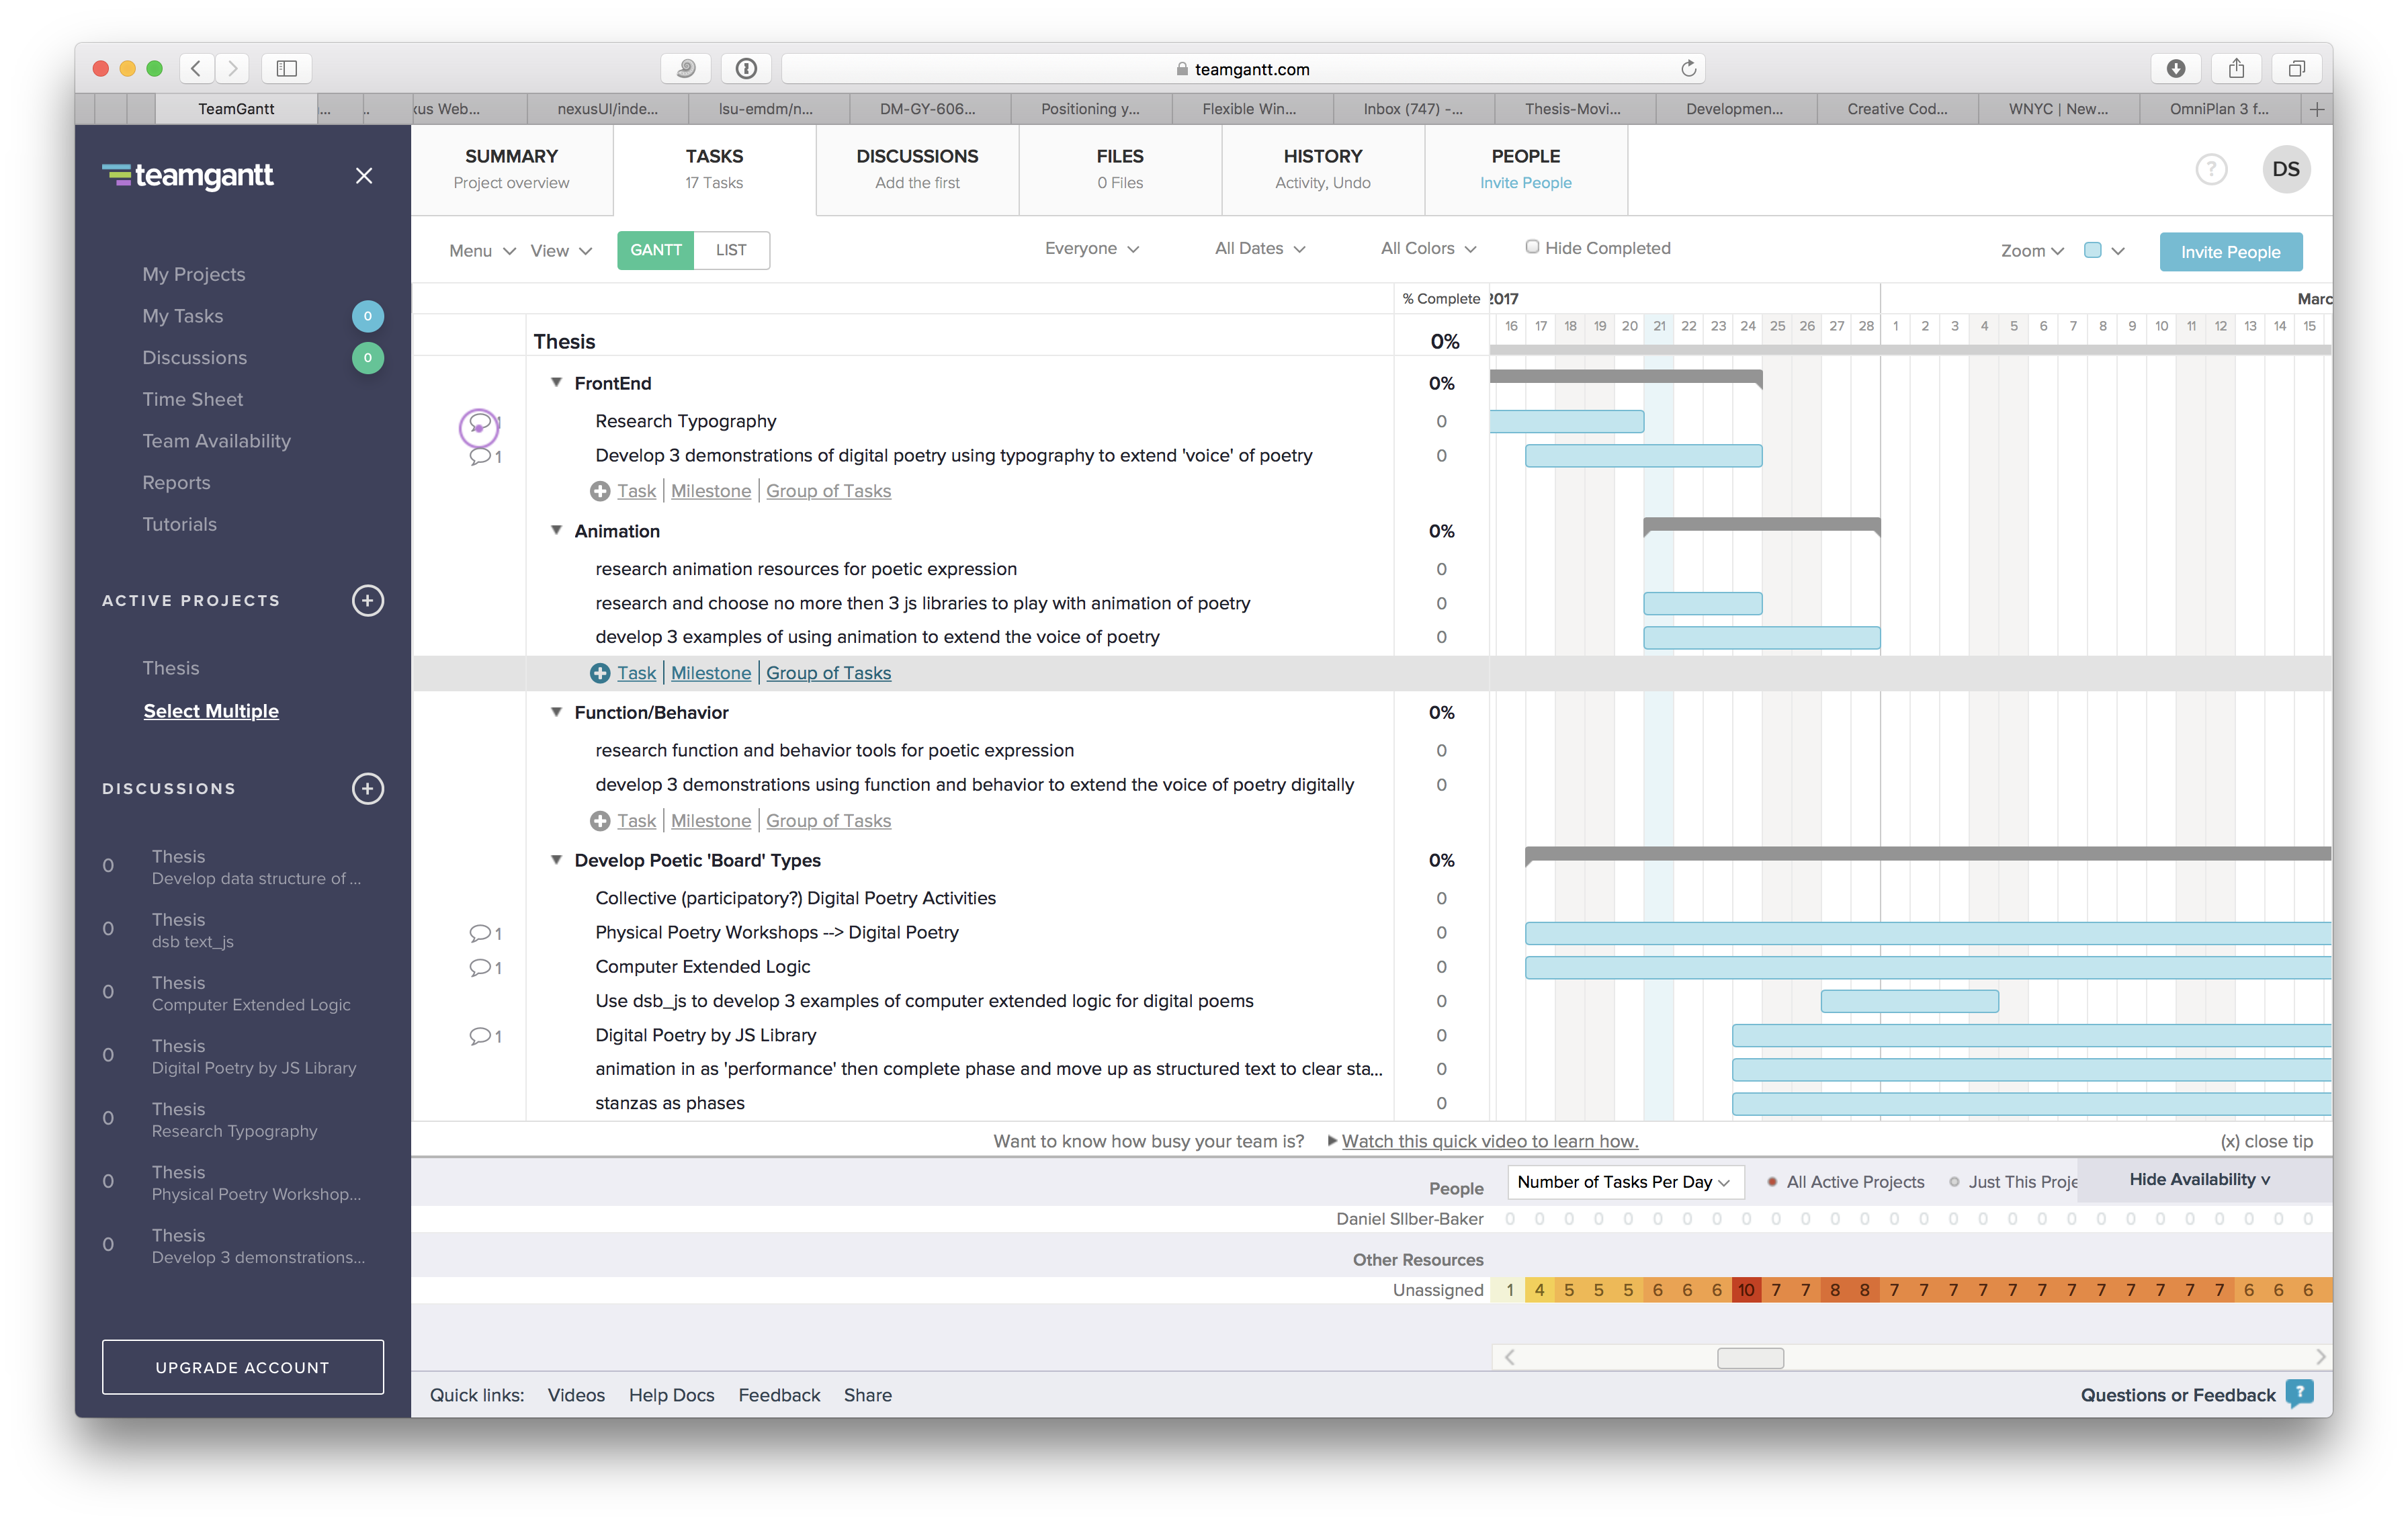This screenshot has height=1525, width=2408.
Task: Click My Tasks count badge
Action: click(367, 316)
